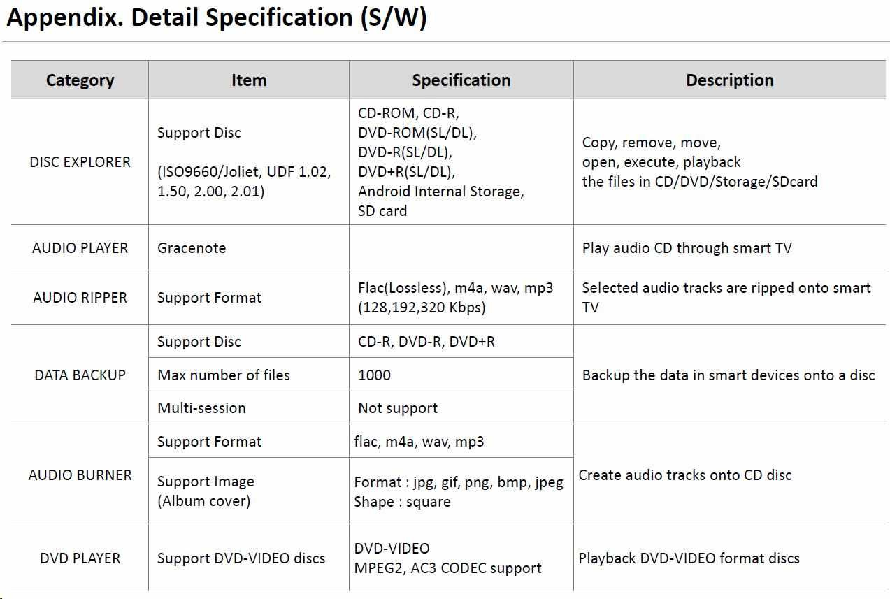The image size is (890, 599).
Task: Click the "Support DVD-VIDEO discs" item cell
Action: pos(241,558)
